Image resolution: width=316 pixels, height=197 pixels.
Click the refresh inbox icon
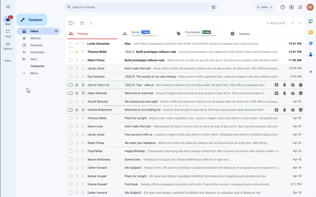point(82,23)
